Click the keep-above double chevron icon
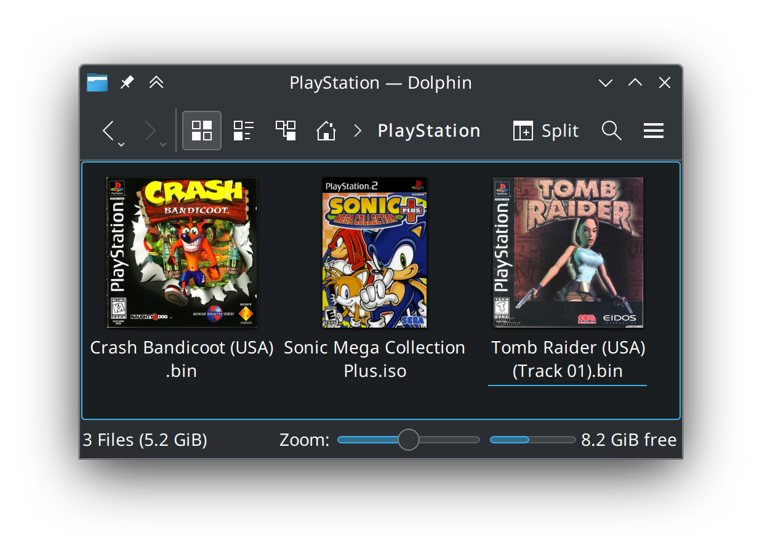Screen dimensions: 762x553 pos(156,83)
